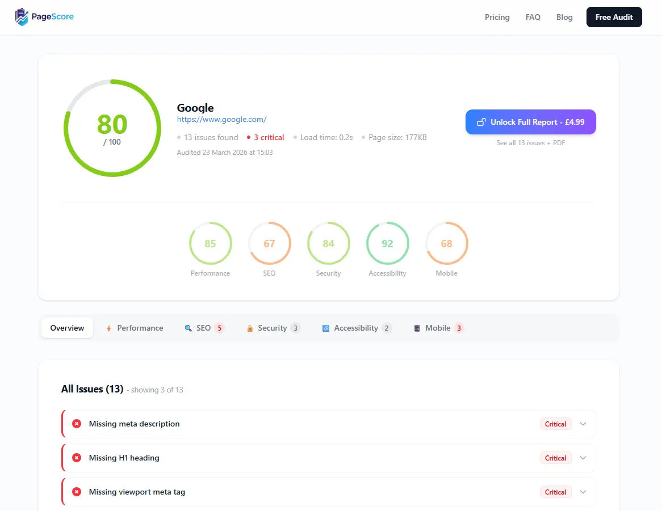Click the Mobile 68 score gauge

point(447,243)
